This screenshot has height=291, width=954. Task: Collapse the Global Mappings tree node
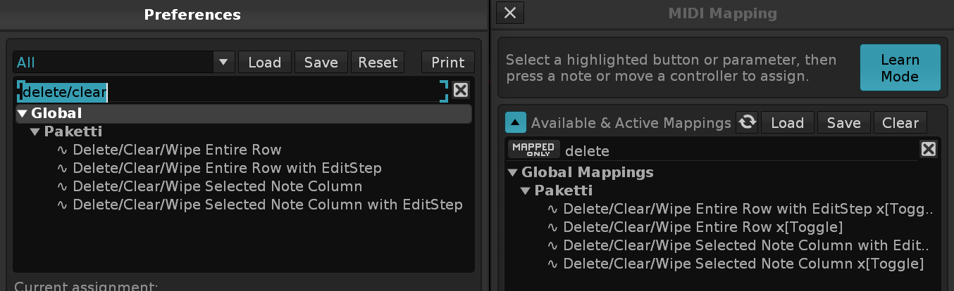[x=512, y=173]
